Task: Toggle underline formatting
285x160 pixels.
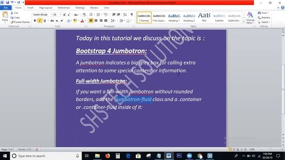Action: coord(45,21)
